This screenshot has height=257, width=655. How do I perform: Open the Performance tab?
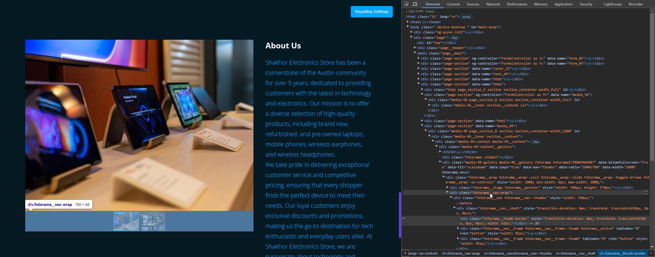click(517, 4)
